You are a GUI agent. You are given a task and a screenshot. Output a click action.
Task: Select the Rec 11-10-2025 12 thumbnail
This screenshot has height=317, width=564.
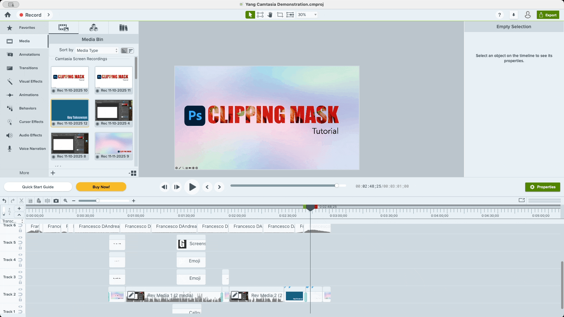click(70, 113)
